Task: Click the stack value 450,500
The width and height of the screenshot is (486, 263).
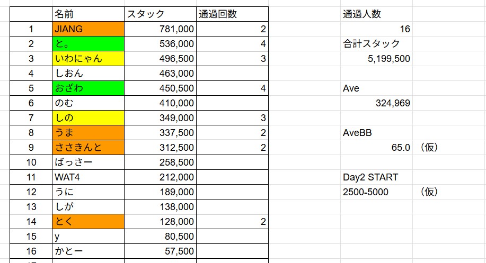Action: pos(160,88)
